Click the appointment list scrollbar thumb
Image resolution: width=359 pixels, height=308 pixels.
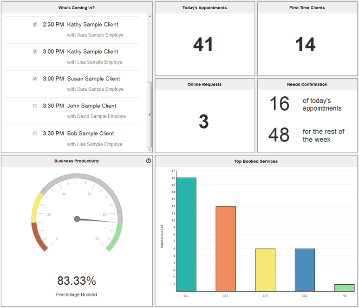[x=150, y=114]
